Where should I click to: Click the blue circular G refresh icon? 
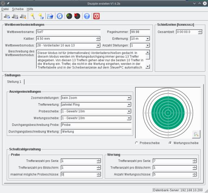point(60,16)
